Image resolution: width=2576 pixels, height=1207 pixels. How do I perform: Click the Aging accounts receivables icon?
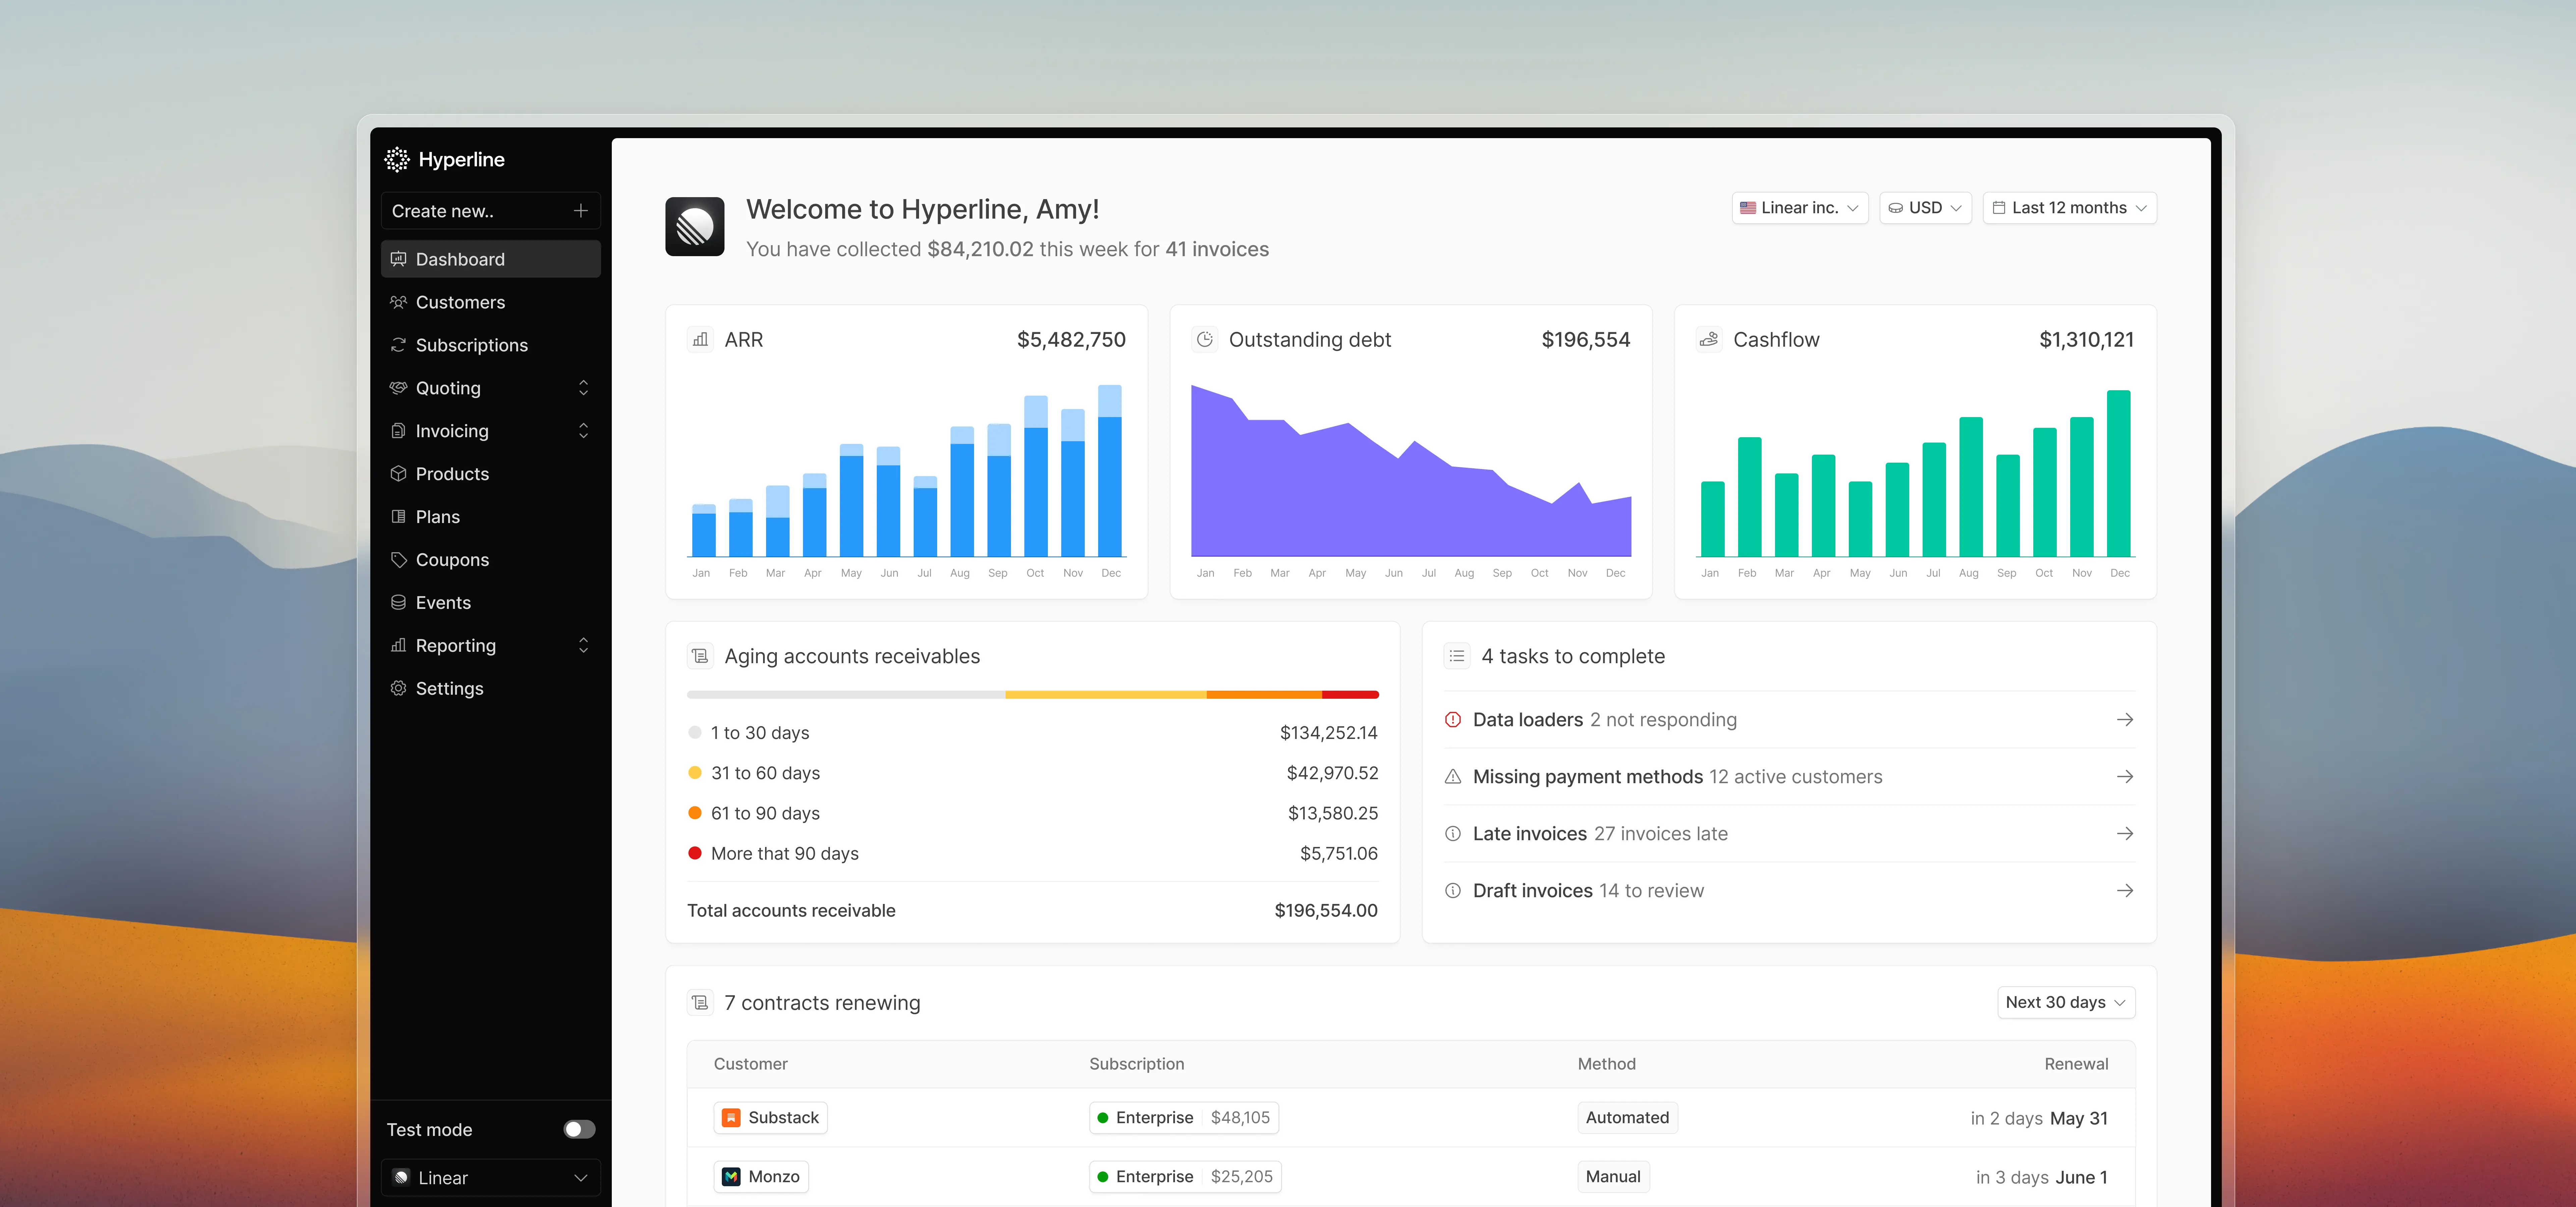click(700, 656)
